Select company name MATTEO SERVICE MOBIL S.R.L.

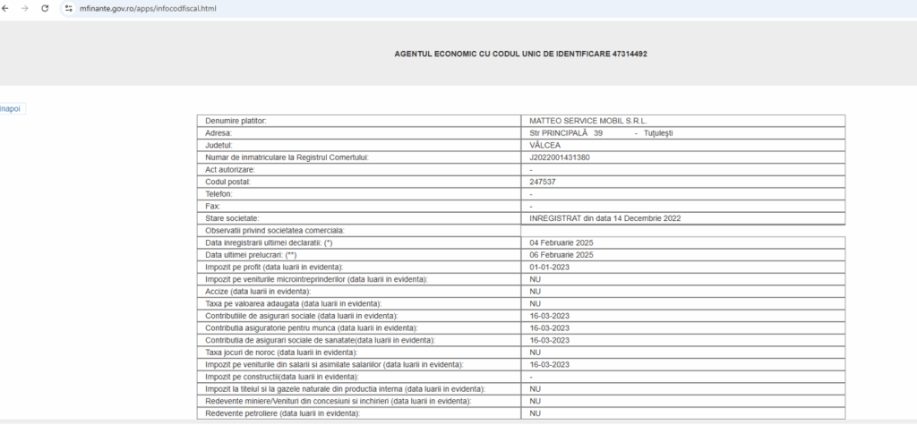(x=588, y=121)
